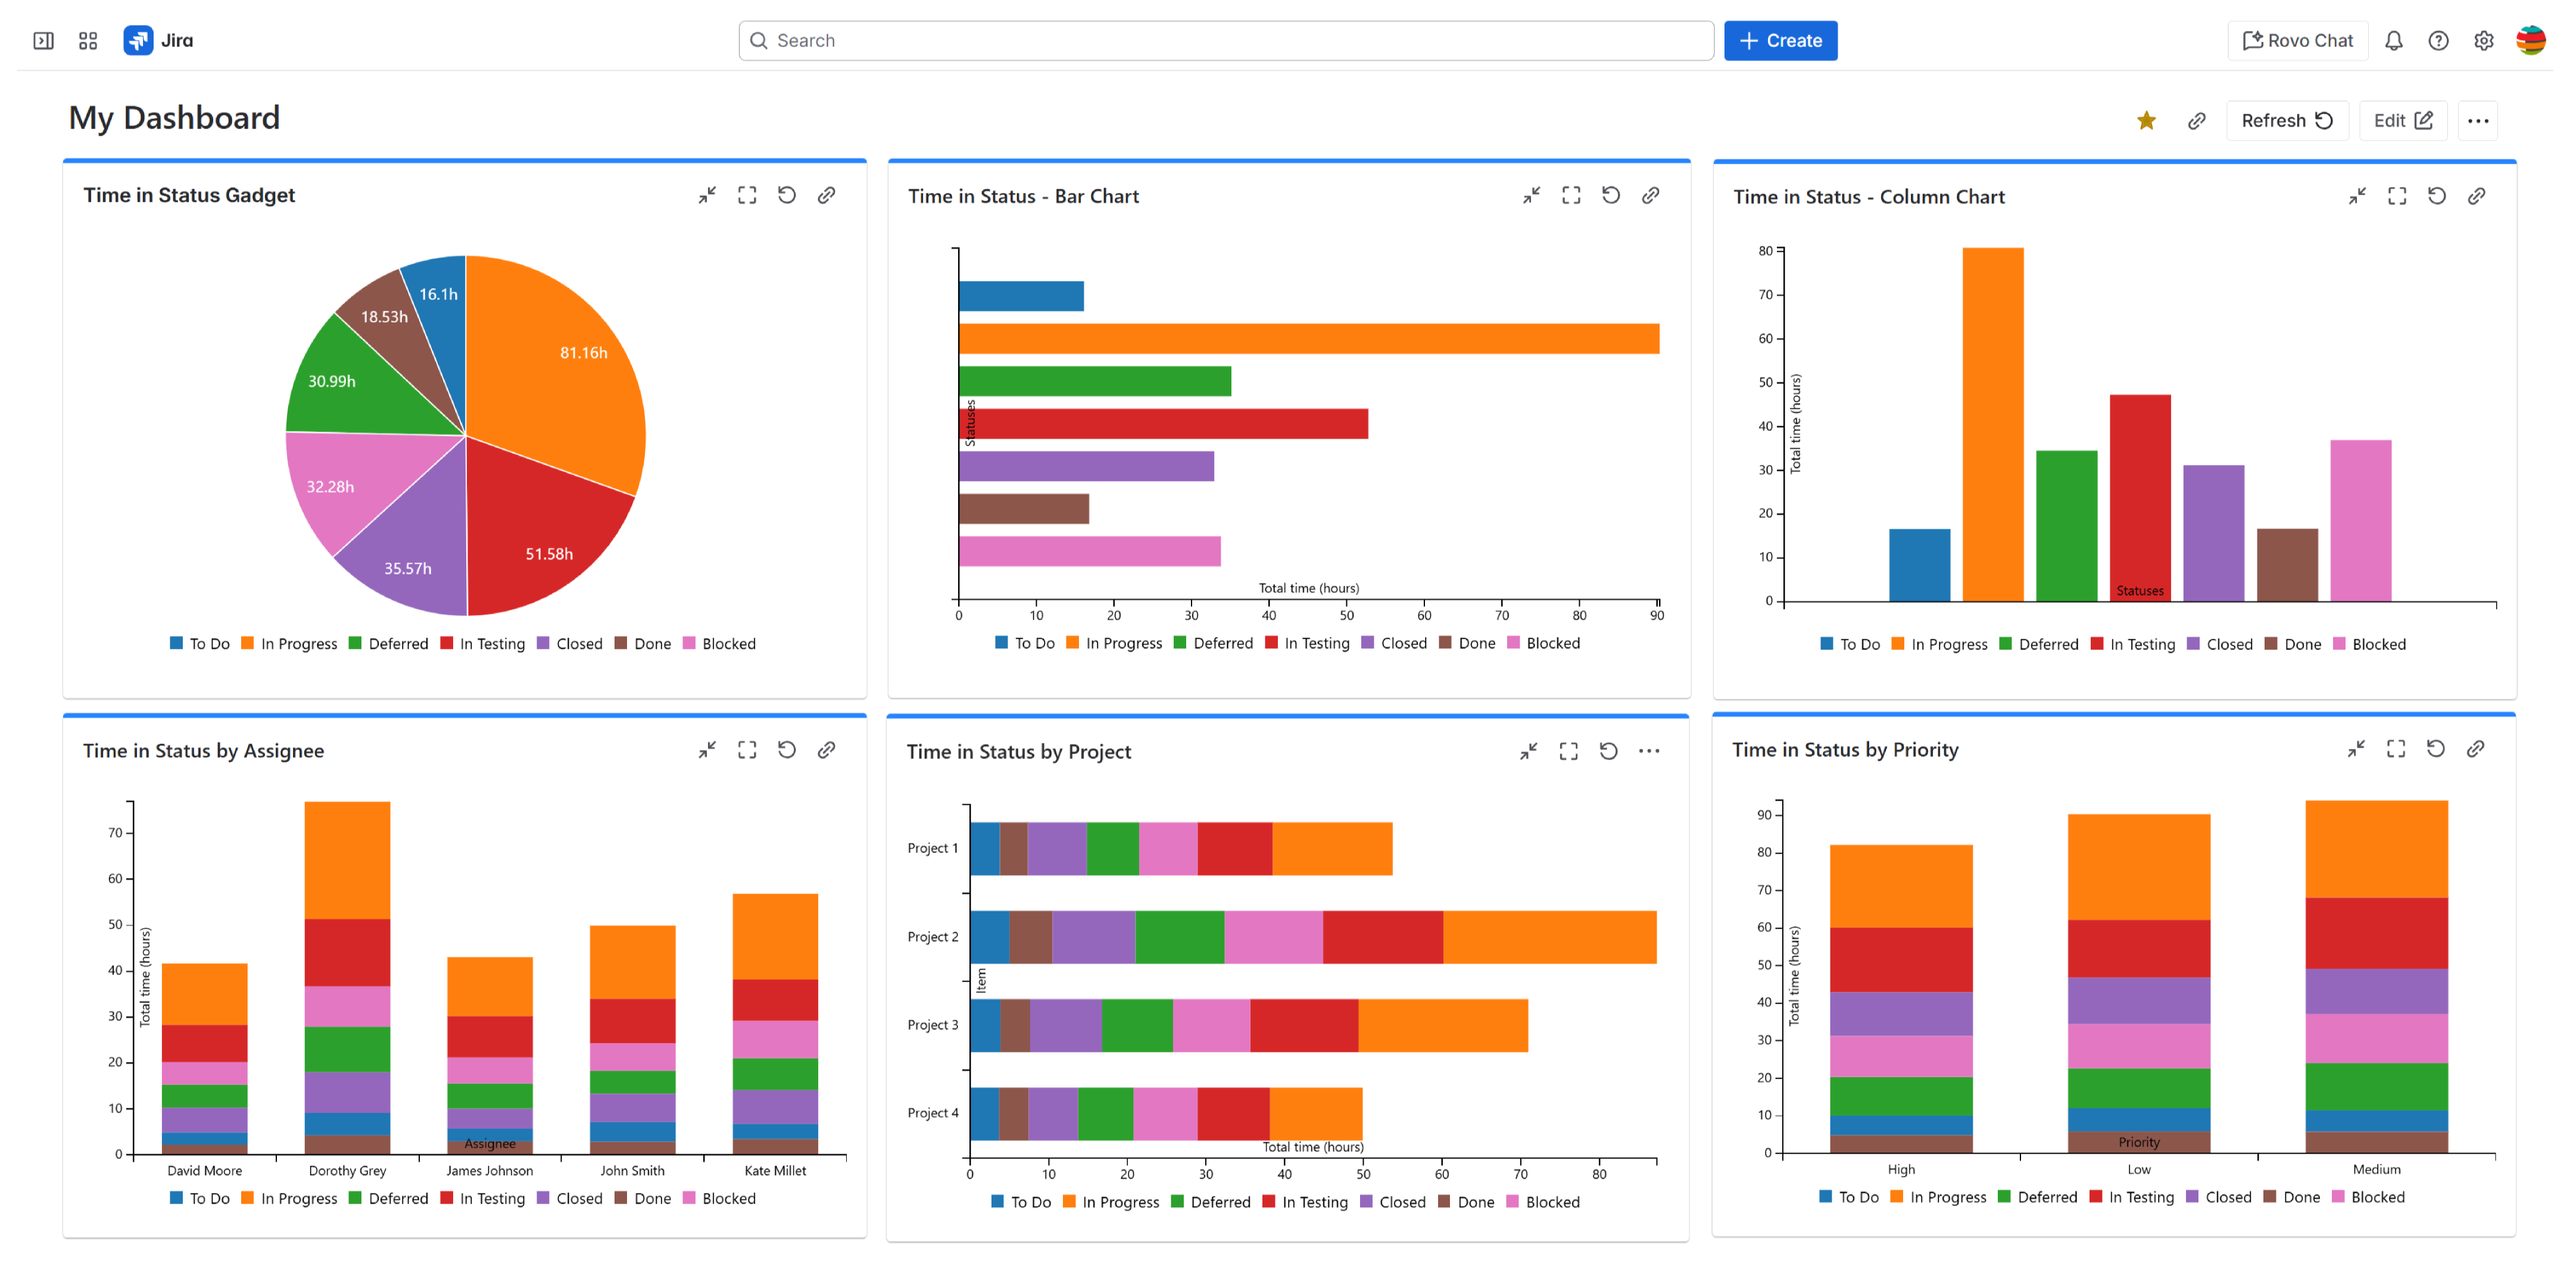Expand Time in Status - Bar Chart to fullscreen
The width and height of the screenshot is (2576, 1284).
[1571, 195]
